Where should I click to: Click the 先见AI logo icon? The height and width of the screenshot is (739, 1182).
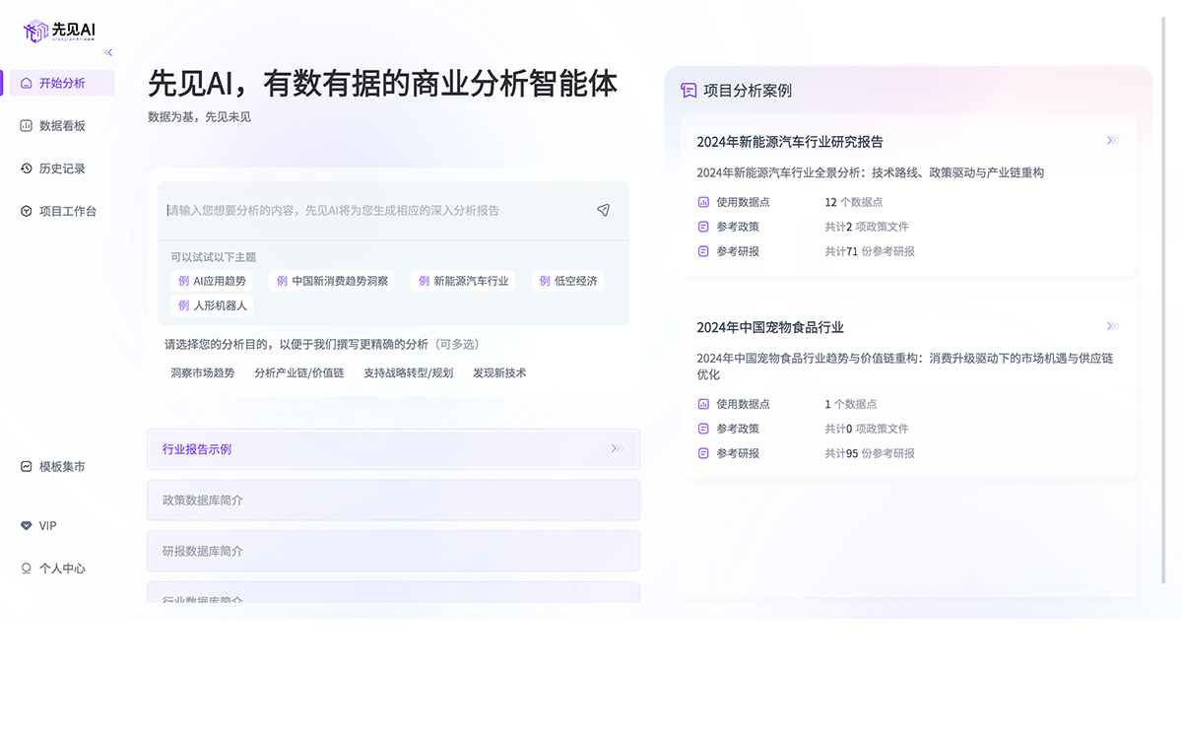click(x=36, y=32)
